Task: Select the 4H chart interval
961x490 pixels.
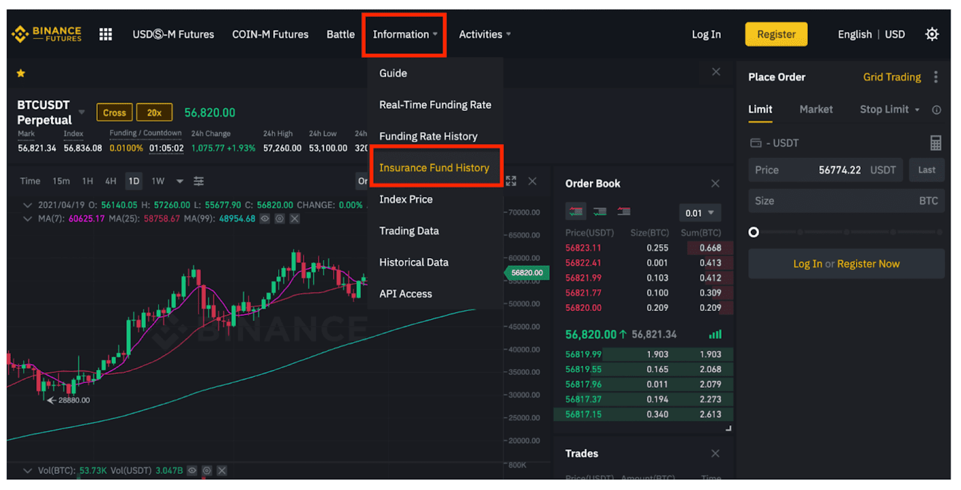Action: (x=111, y=181)
